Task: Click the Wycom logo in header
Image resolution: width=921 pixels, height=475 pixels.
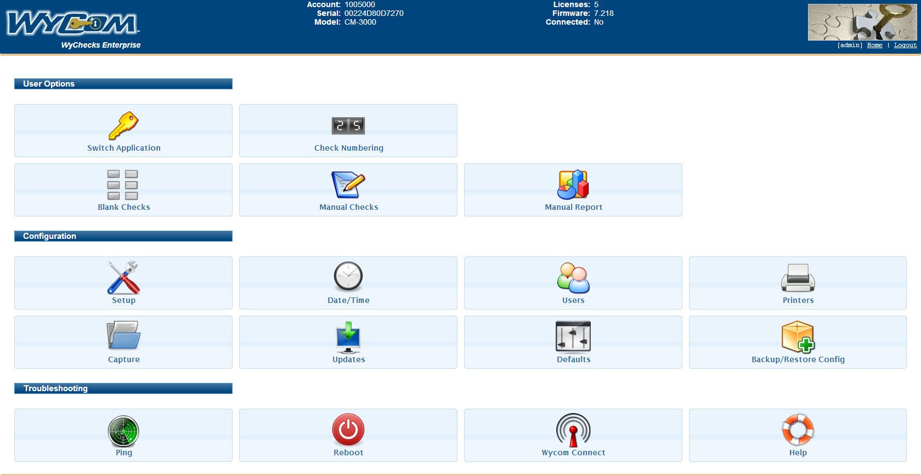Action: click(x=72, y=24)
